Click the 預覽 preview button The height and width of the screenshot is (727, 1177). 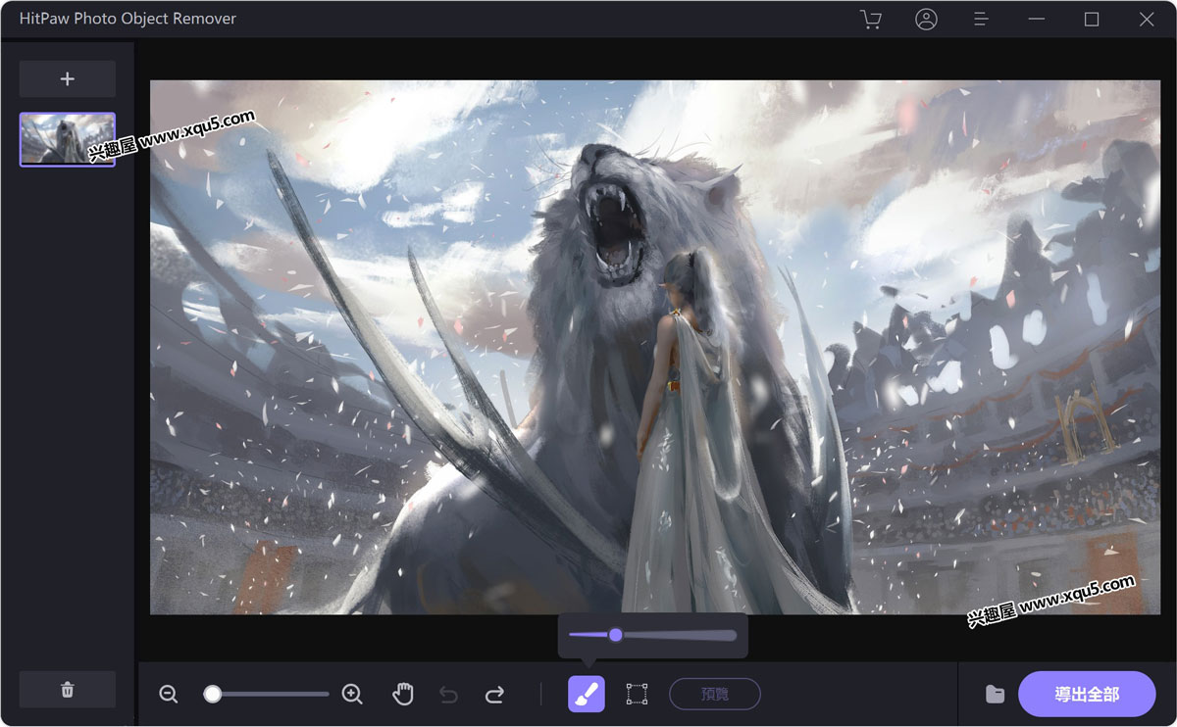point(715,695)
